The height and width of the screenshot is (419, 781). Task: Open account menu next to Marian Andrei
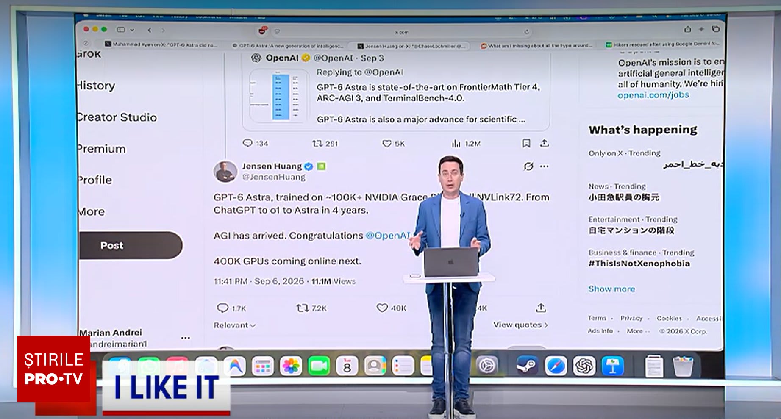(x=185, y=338)
